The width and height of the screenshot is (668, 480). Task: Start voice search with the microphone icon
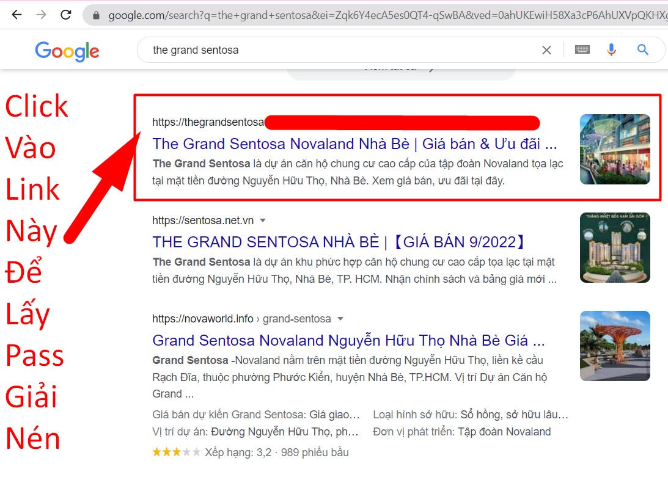[x=611, y=50]
